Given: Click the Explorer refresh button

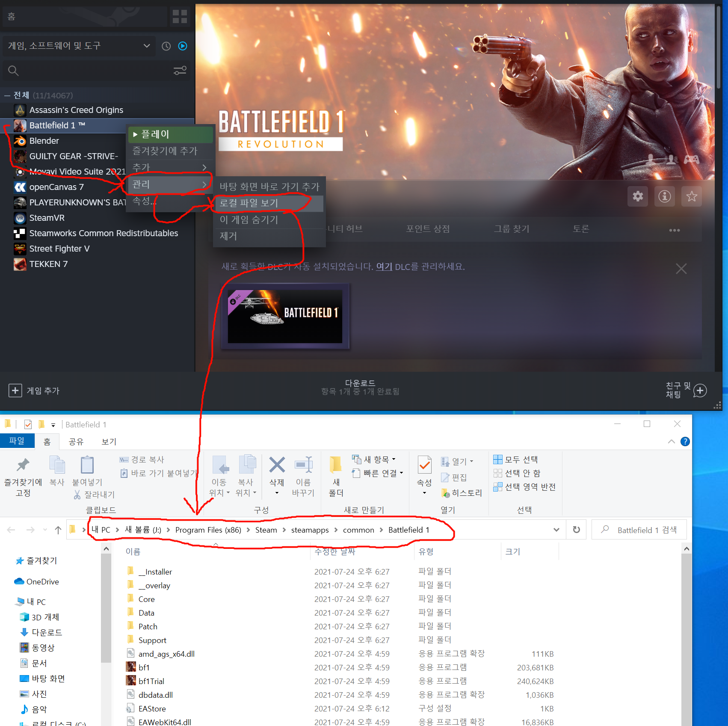Looking at the screenshot, I should point(577,530).
